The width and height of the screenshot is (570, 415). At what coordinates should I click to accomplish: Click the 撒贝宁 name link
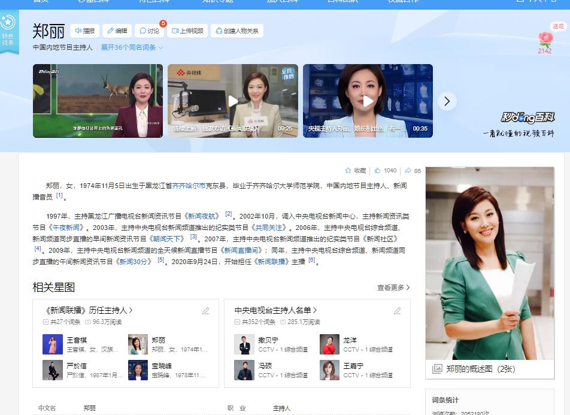coord(268,340)
